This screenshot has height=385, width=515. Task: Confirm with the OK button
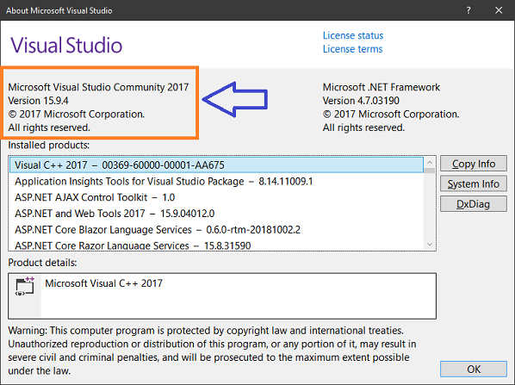tap(474, 369)
